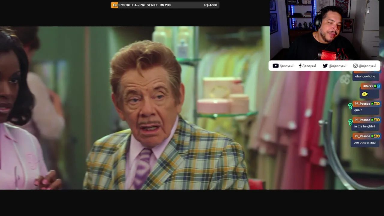This screenshot has width=384, height=216.
Task: Click the Ulfarkz username in chat
Action: (368, 86)
